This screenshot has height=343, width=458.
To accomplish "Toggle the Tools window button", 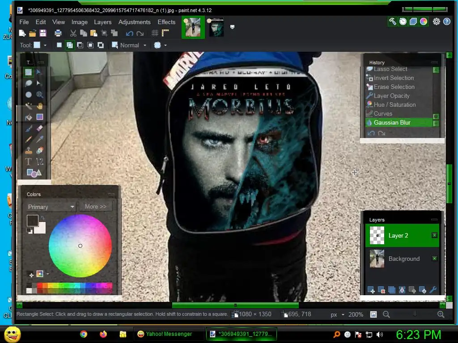I will coord(392,21).
